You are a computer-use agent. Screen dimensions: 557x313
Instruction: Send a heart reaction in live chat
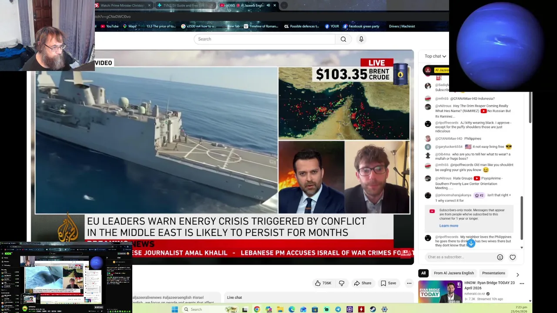[513, 257]
